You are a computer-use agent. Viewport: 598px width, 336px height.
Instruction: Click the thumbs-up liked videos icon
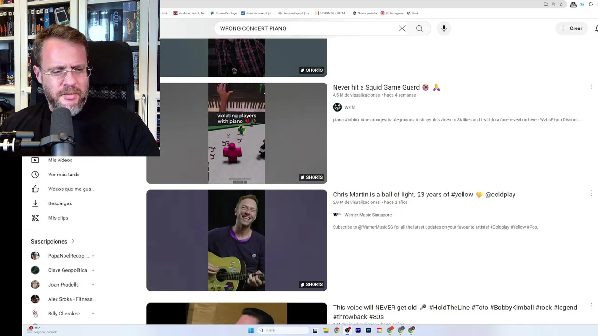[35, 189]
